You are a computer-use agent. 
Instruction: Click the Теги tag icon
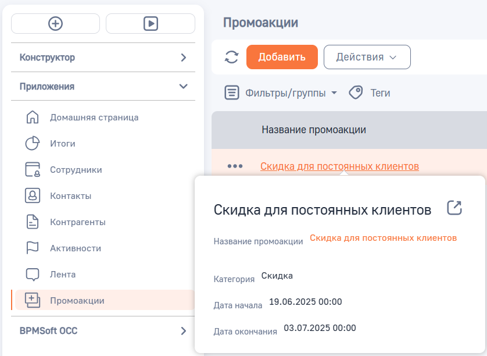[356, 92]
